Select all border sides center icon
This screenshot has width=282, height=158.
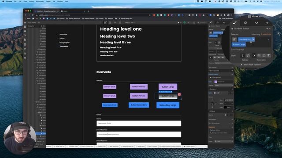(212, 104)
